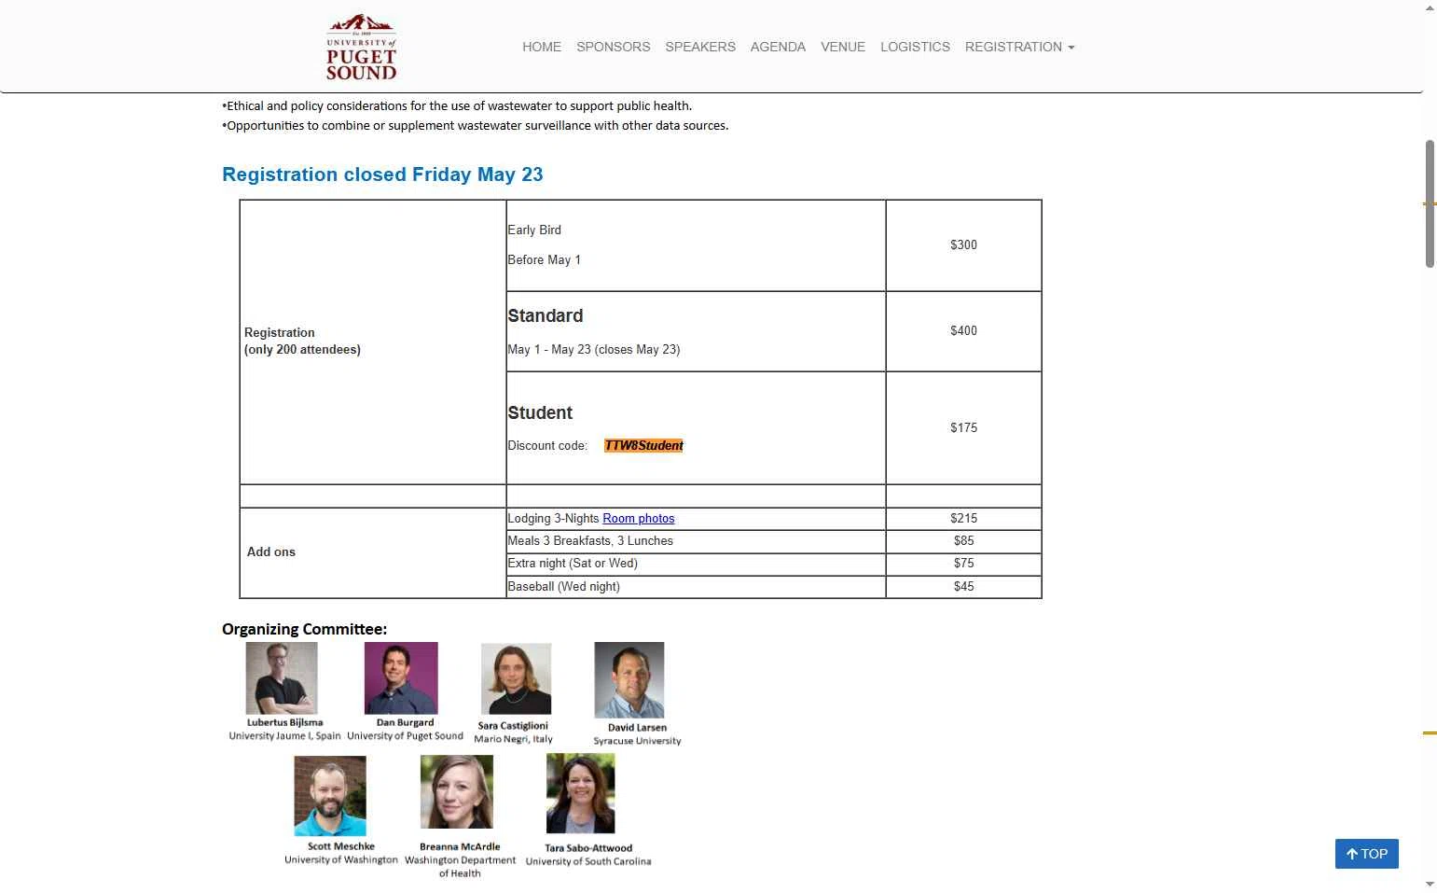Click the Ethical and policy considerations bullet
Image resolution: width=1437 pixels, height=893 pixels.
457,106
